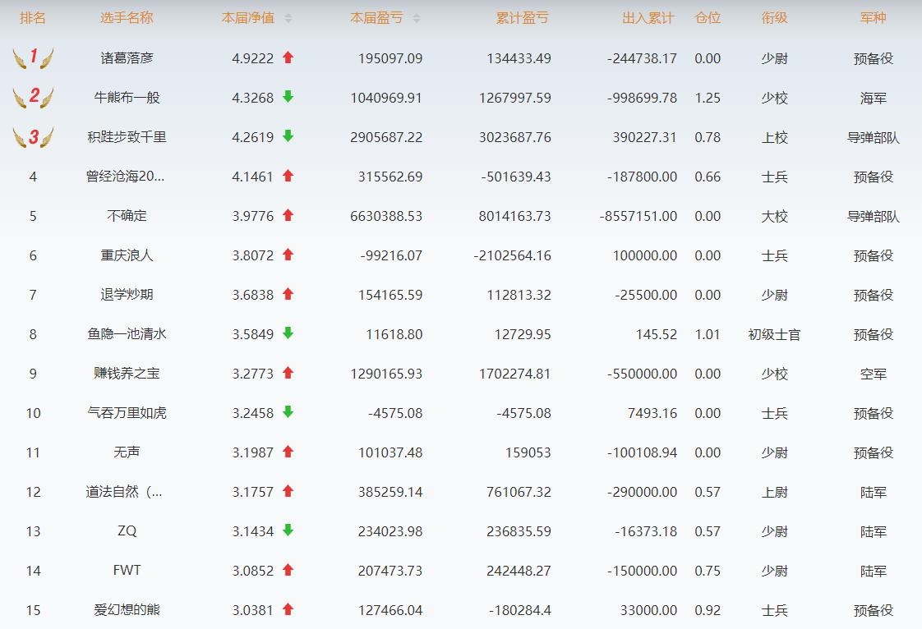Click the 军种 column header
This screenshot has height=629, width=922.
(873, 18)
